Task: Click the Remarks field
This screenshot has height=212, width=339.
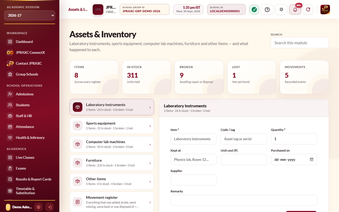Action: pyautogui.click(x=244, y=200)
